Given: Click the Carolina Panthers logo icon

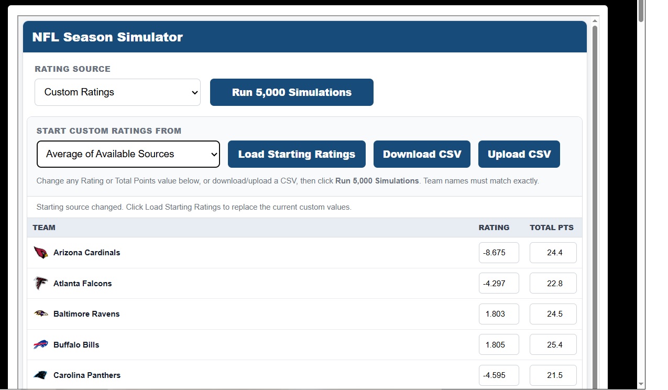Looking at the screenshot, I should point(41,375).
